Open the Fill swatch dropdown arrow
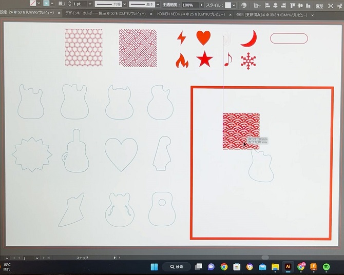Screen dimensions: 344x275 click(x=39, y=3)
